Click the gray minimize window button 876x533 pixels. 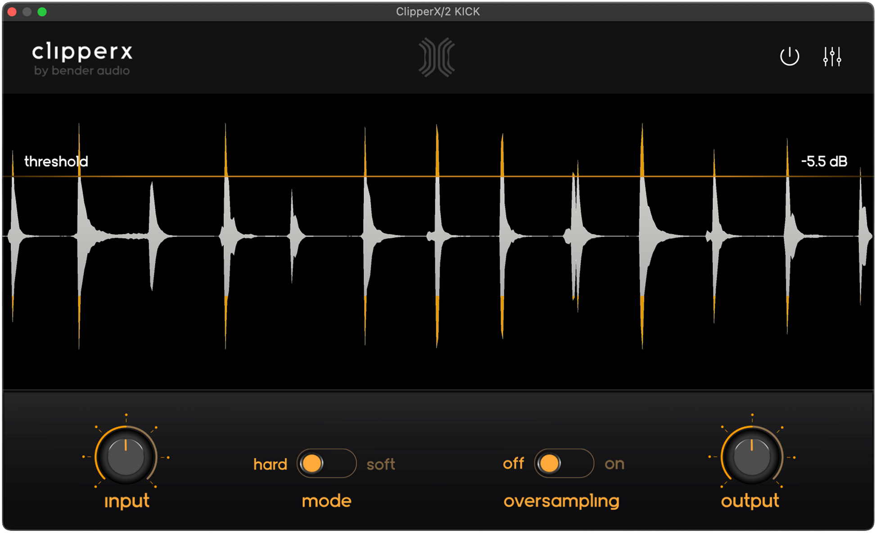tap(27, 12)
